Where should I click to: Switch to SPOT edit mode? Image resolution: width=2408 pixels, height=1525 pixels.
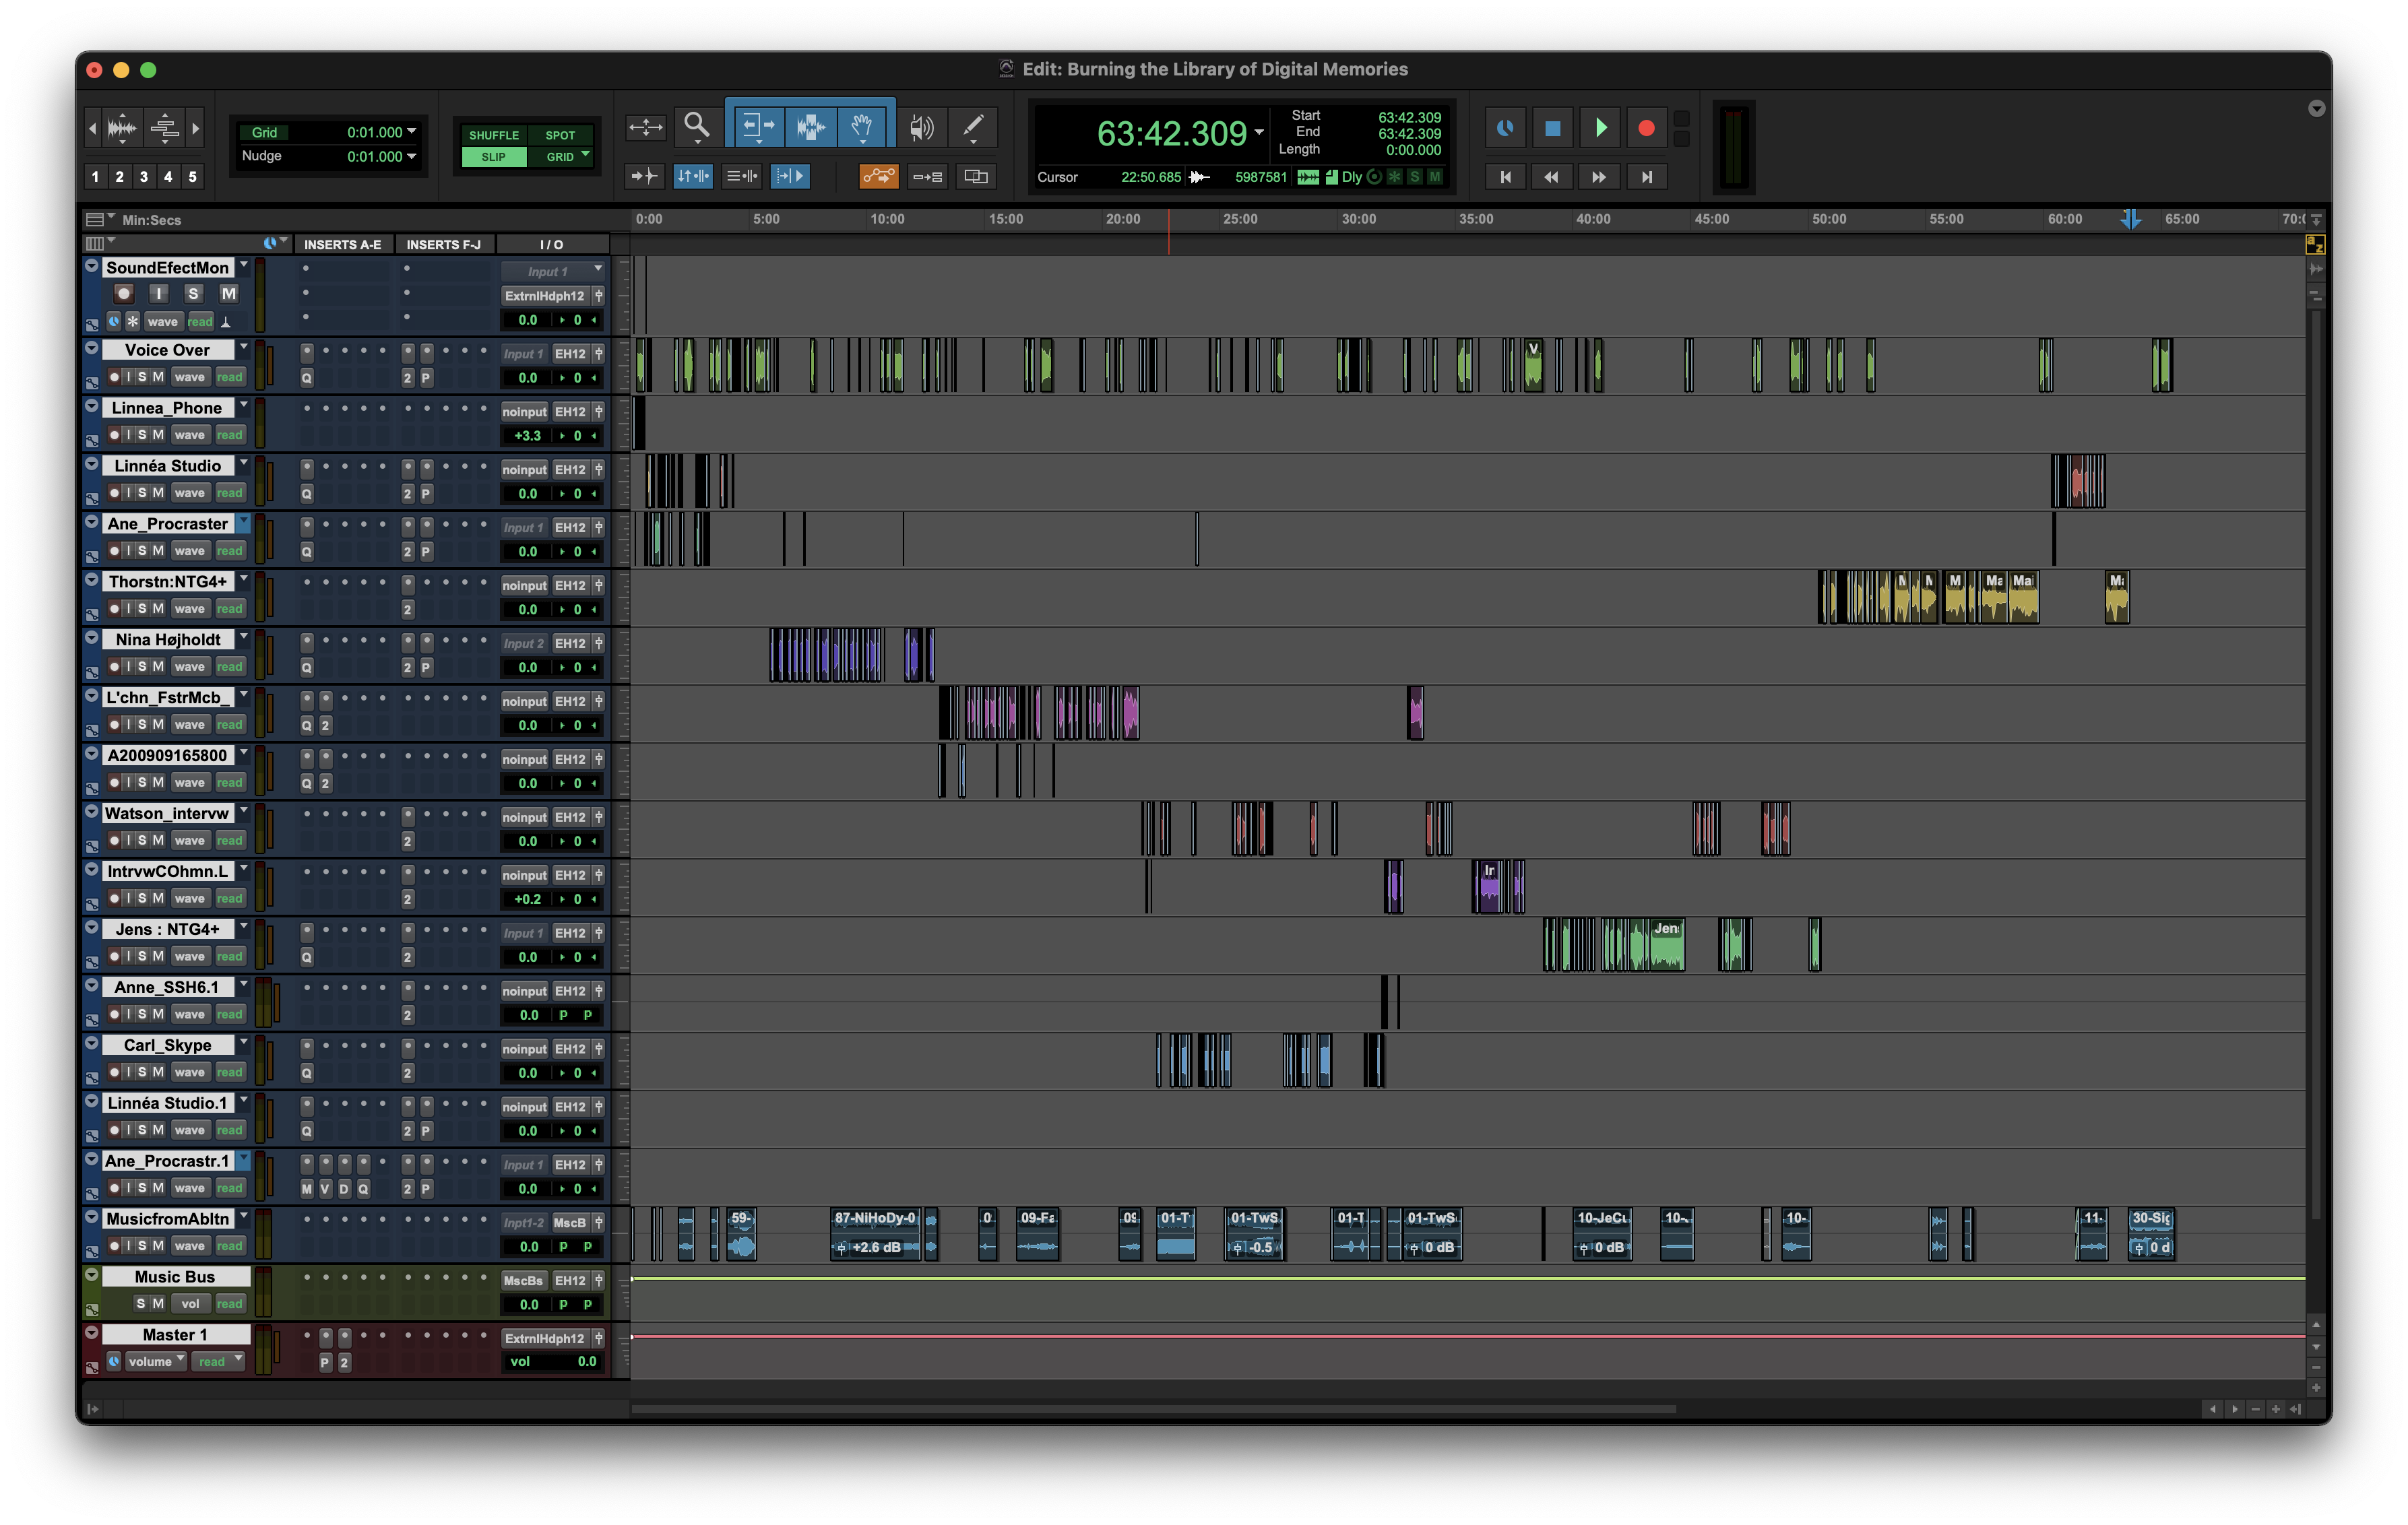click(560, 135)
